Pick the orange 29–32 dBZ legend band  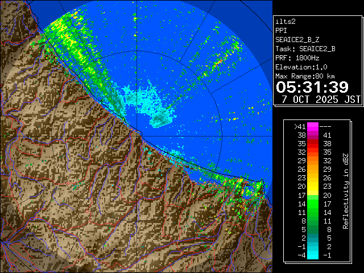[x=313, y=161]
